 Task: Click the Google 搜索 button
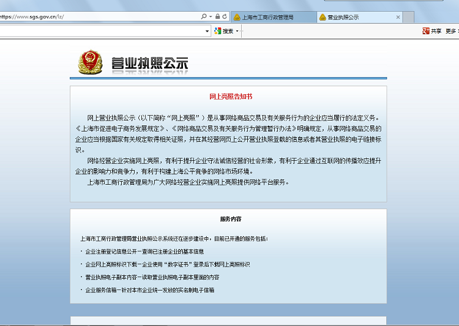point(224,31)
